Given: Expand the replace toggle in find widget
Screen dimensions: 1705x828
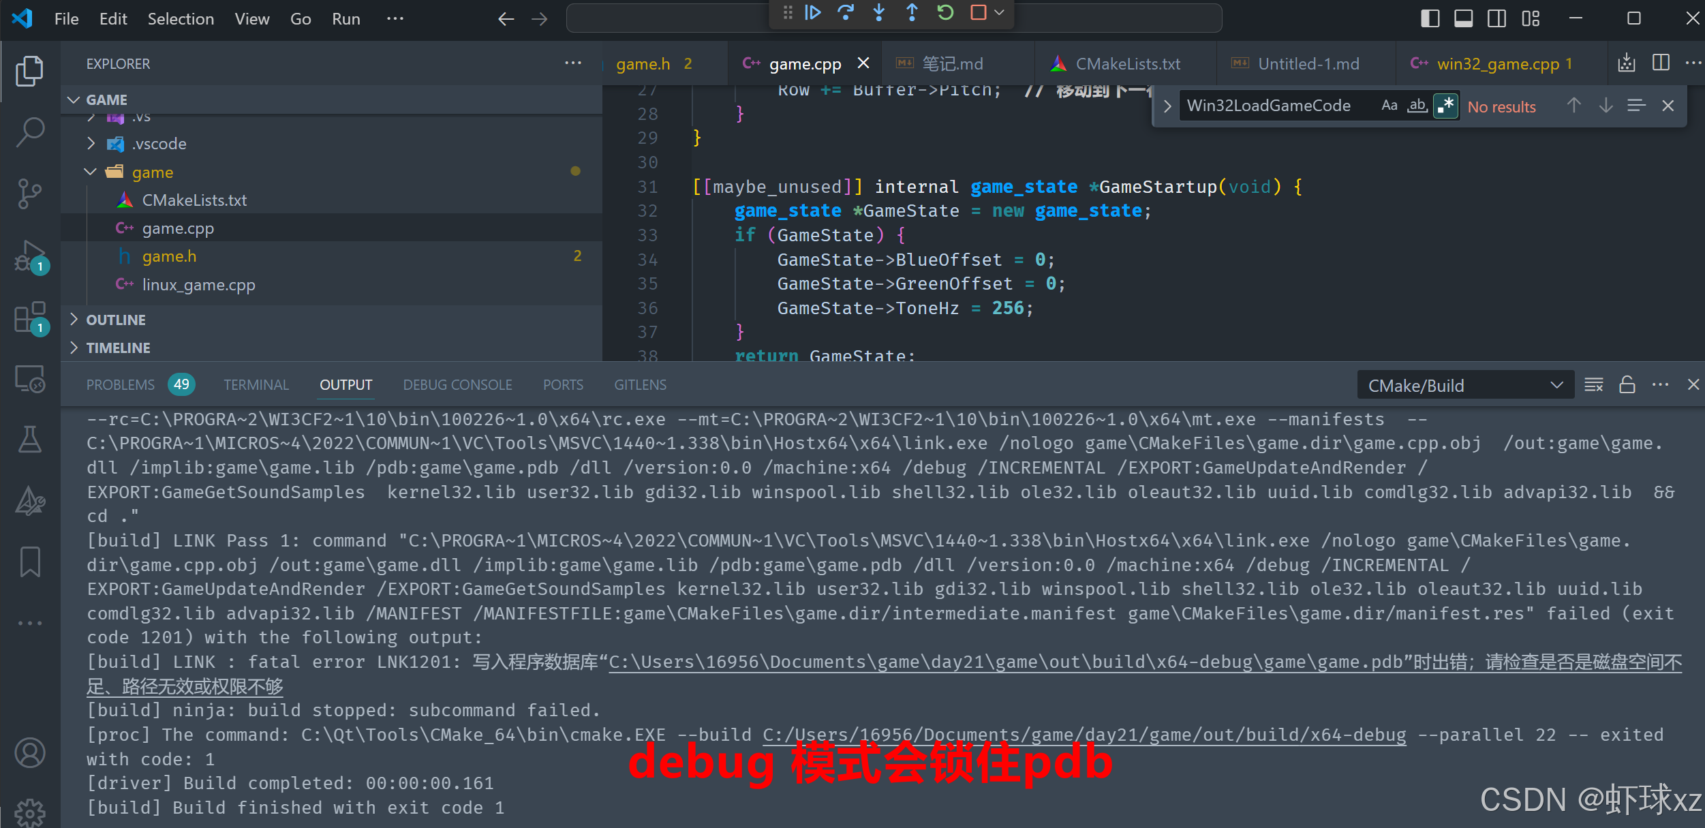Looking at the screenshot, I should tap(1167, 106).
